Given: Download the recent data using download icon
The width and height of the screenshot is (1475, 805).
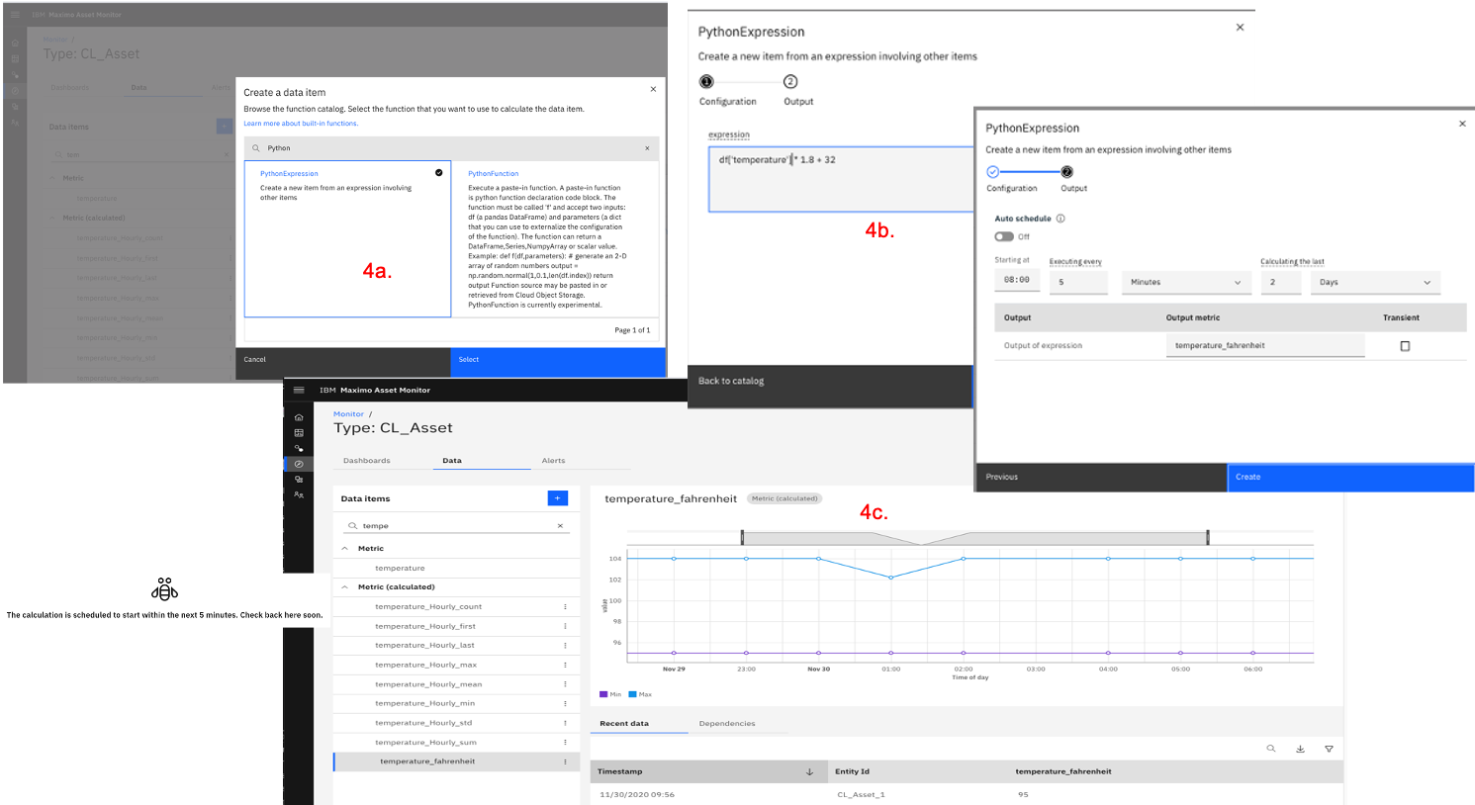Looking at the screenshot, I should pos(1300,749).
